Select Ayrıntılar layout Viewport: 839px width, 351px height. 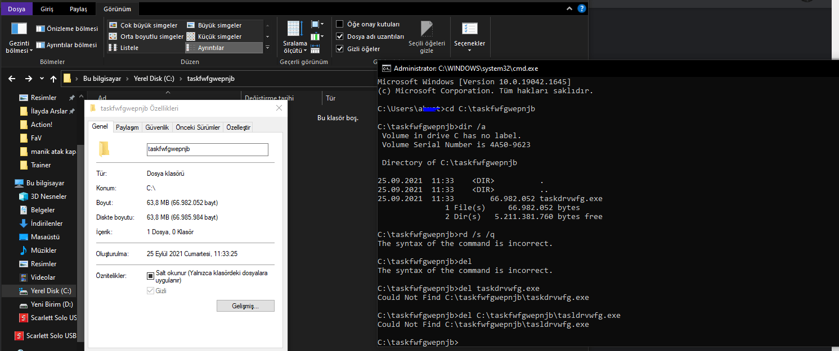(223, 48)
